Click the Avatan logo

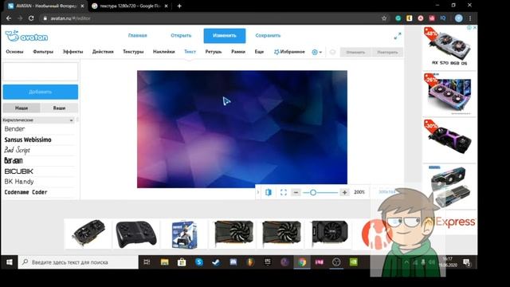(26, 36)
